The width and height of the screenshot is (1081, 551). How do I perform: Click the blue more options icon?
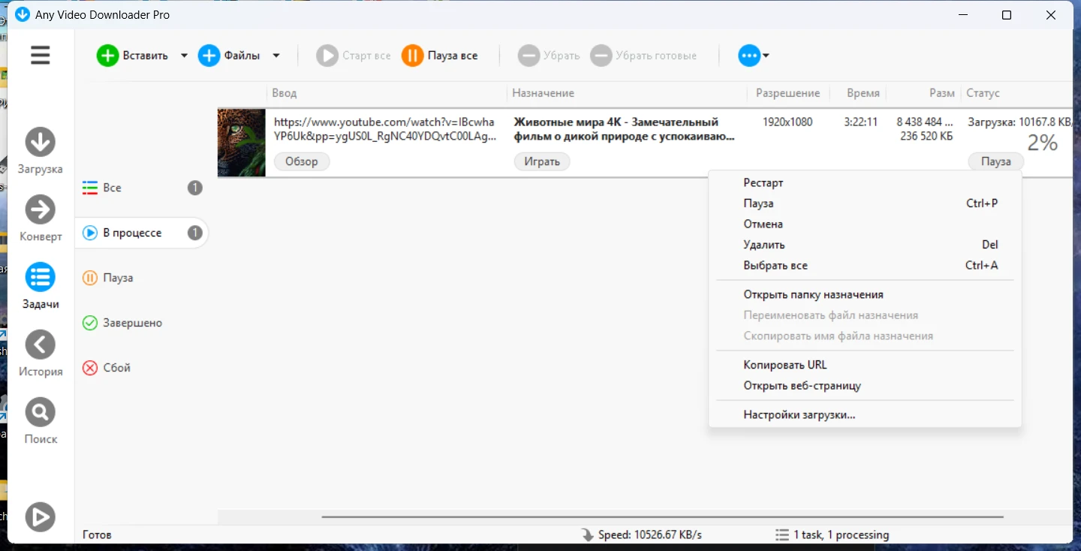pos(748,56)
